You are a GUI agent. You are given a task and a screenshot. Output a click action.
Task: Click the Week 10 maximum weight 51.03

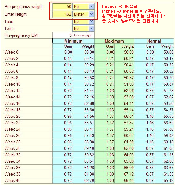tap(129, 84)
